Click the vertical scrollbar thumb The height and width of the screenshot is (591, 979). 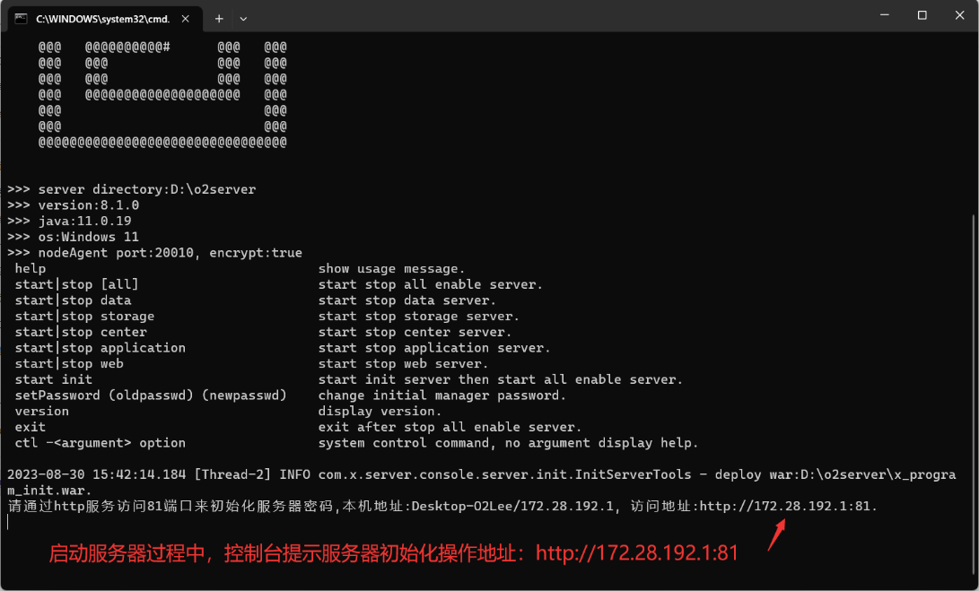pos(975,399)
